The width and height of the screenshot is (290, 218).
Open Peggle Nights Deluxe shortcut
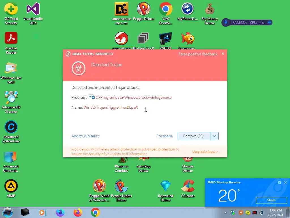point(121,190)
